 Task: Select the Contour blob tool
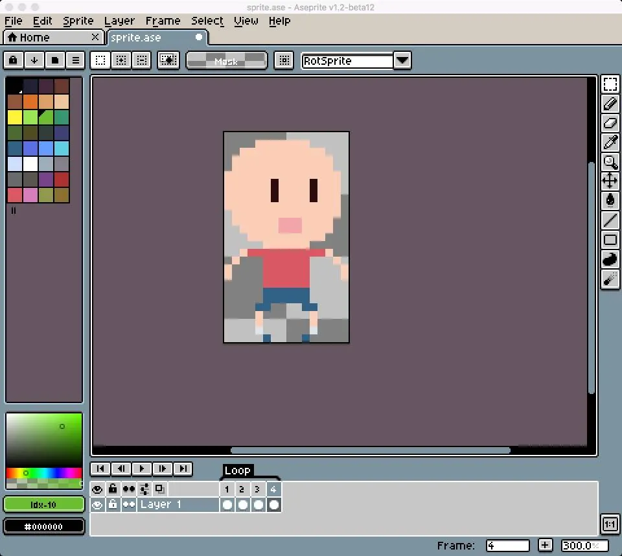(x=610, y=260)
